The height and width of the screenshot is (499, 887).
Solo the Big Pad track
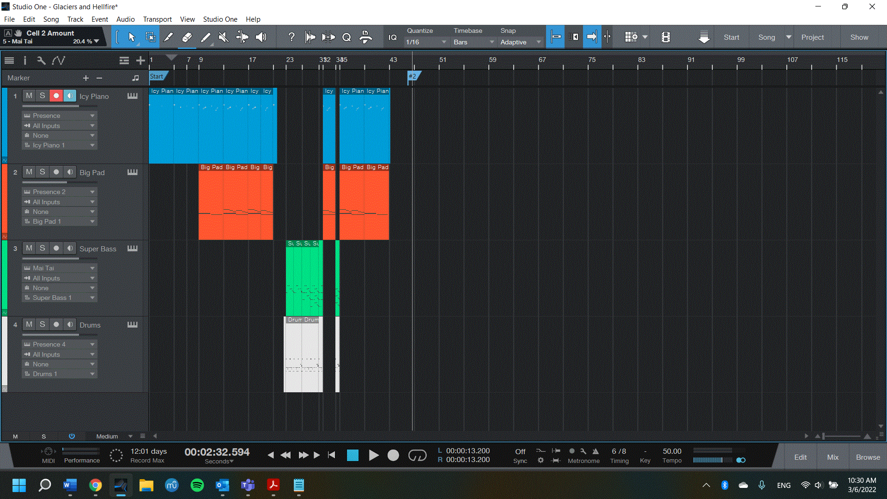pyautogui.click(x=43, y=172)
